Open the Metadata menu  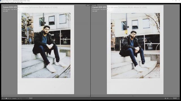(x=12, y=2)
